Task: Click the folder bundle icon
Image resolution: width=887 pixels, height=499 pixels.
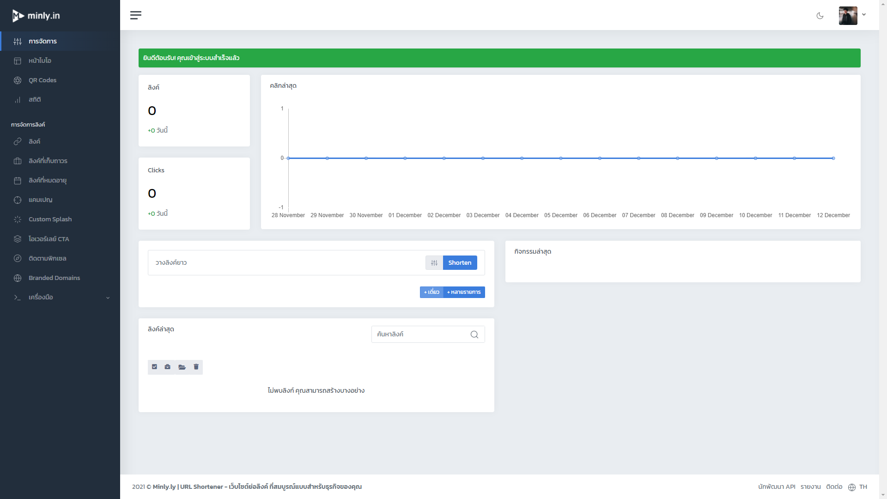Action: (x=182, y=367)
